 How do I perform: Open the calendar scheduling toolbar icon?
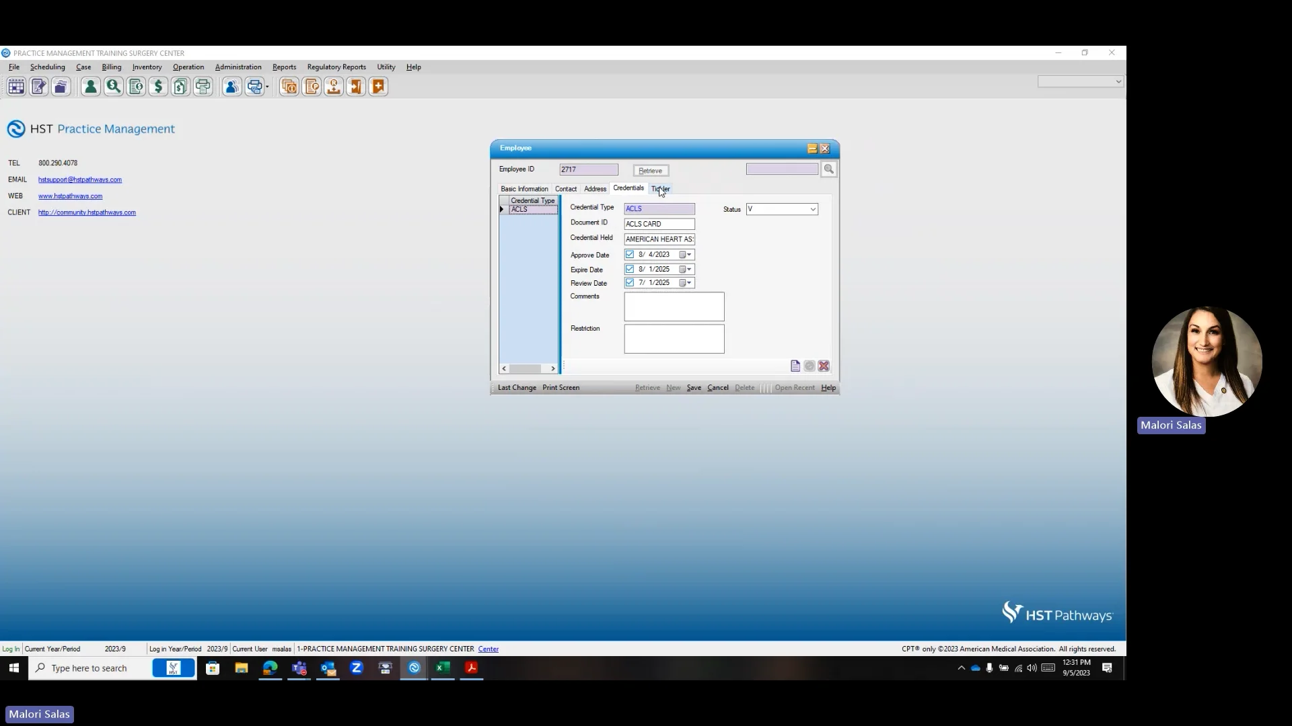[16, 87]
